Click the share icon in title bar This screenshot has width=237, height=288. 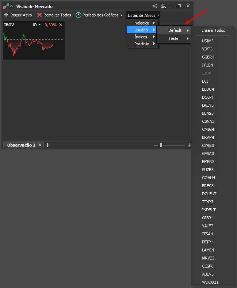155,6
